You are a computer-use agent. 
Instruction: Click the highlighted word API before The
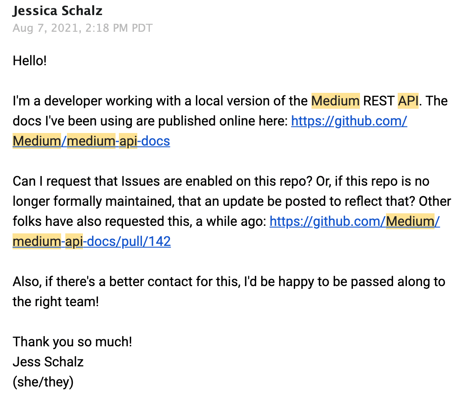tap(408, 101)
